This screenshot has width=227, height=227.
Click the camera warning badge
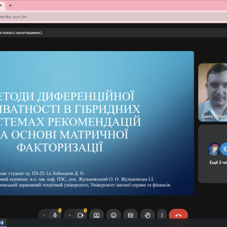click(85, 211)
